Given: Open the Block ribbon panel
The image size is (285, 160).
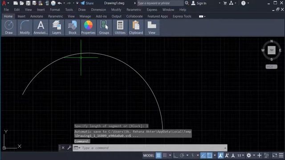Looking at the screenshot, I should 72,28.
